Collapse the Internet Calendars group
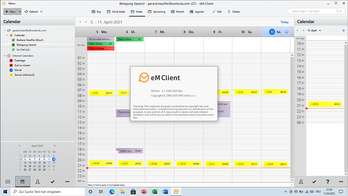348x196 pixels. tap(5, 56)
